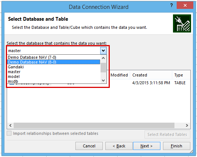The image size is (197, 157).
Task: Click the Modified column header
Action: point(119,75)
